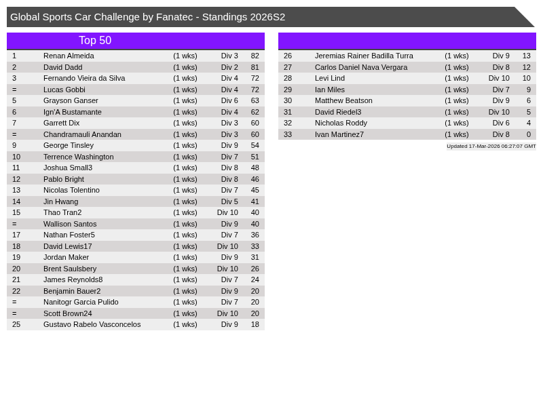Open Jordan Maker's entry
The width and height of the screenshot is (543, 407).
pyautogui.click(x=66, y=257)
